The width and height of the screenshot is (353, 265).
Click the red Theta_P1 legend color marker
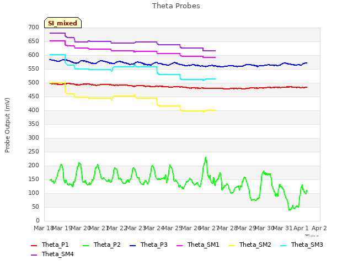(x=34, y=245)
